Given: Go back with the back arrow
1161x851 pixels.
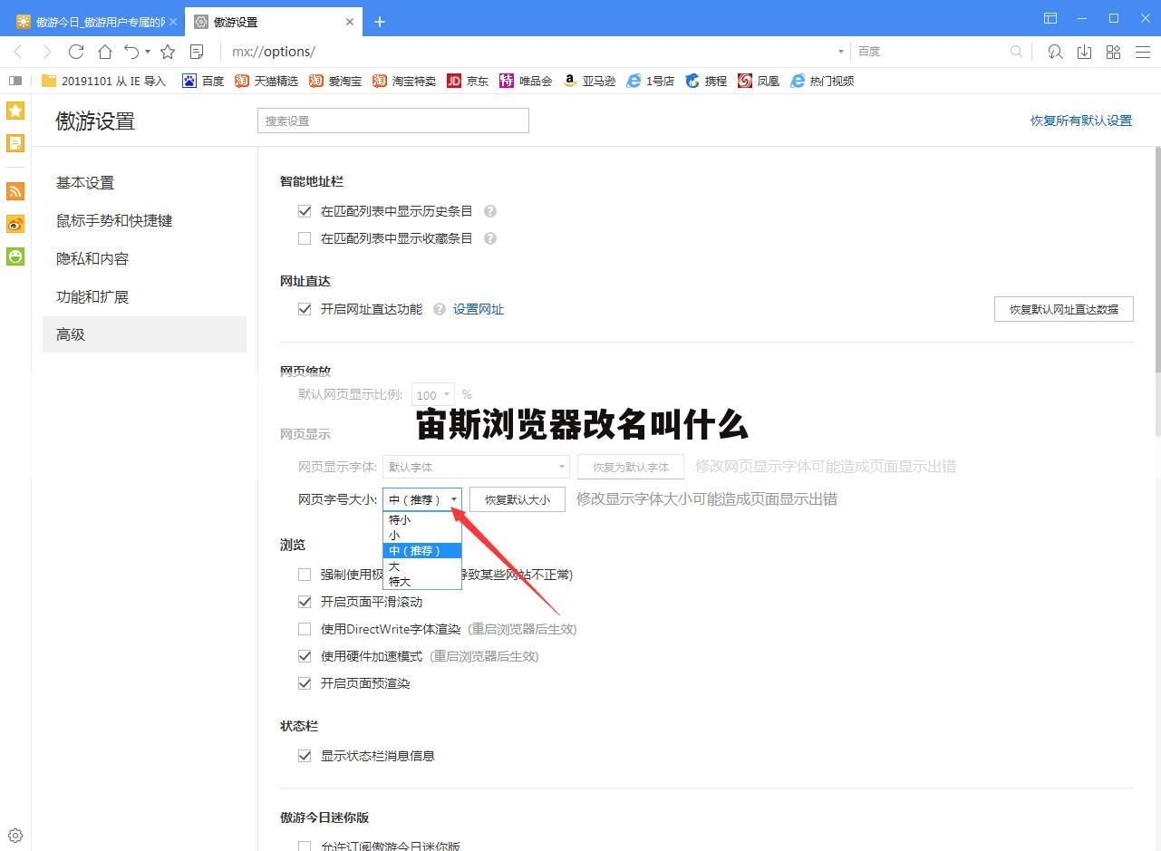Looking at the screenshot, I should (18, 52).
